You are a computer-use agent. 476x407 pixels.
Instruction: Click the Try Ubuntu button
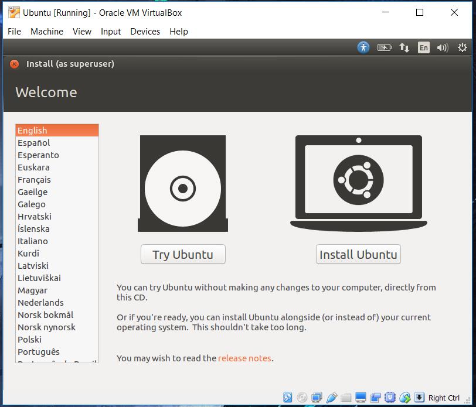coord(183,254)
